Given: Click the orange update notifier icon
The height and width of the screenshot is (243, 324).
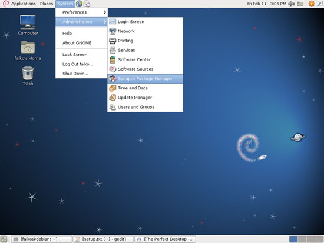Looking at the screenshot, I should pyautogui.click(x=312, y=4).
